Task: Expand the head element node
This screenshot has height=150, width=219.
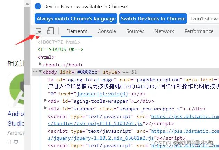Action: (x=40, y=64)
